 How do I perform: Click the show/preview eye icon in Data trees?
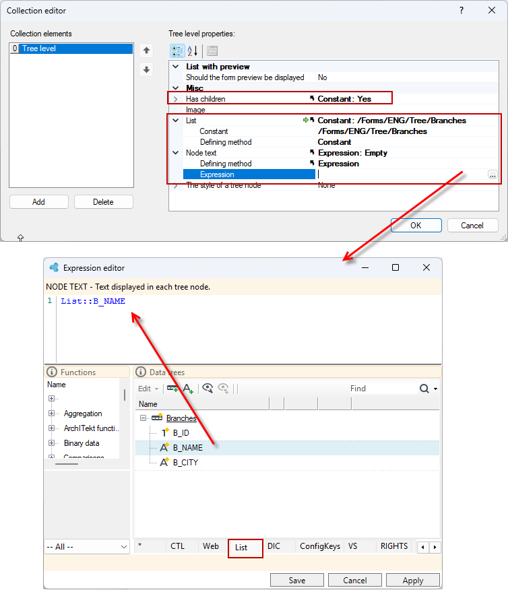coord(208,389)
